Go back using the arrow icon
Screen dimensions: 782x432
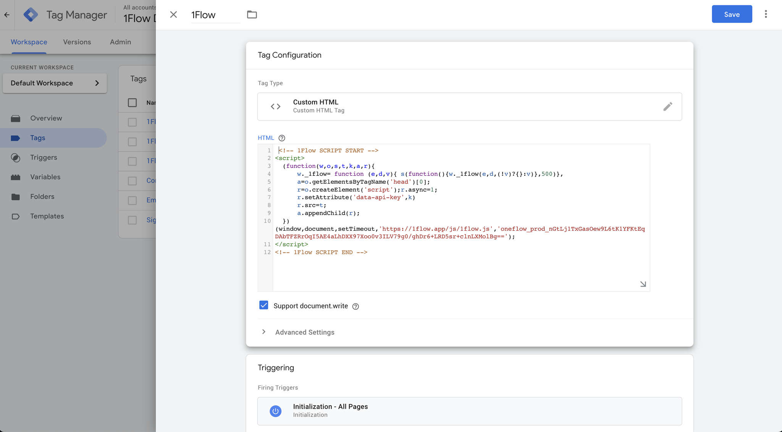tap(7, 15)
